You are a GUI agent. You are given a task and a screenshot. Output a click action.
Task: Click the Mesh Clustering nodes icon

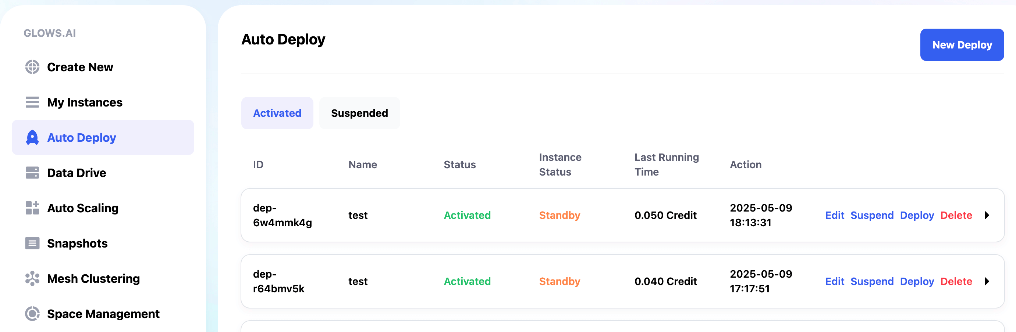pos(32,278)
